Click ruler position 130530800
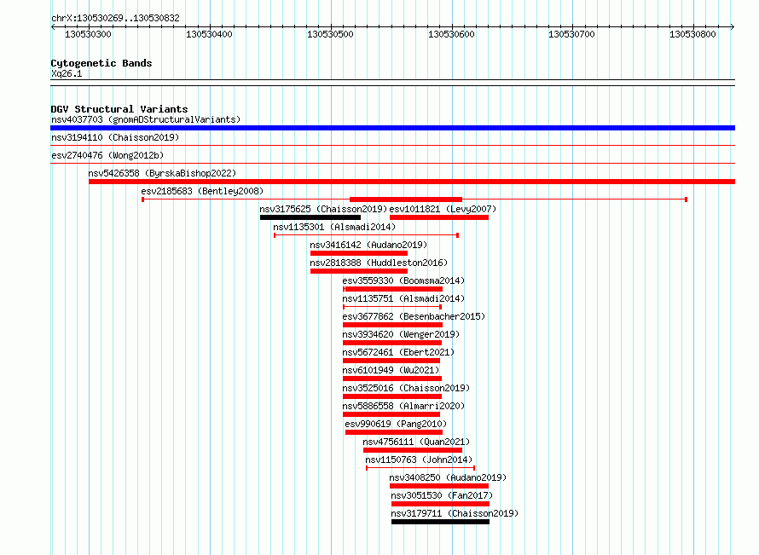This screenshot has width=759, height=555. coord(692,34)
